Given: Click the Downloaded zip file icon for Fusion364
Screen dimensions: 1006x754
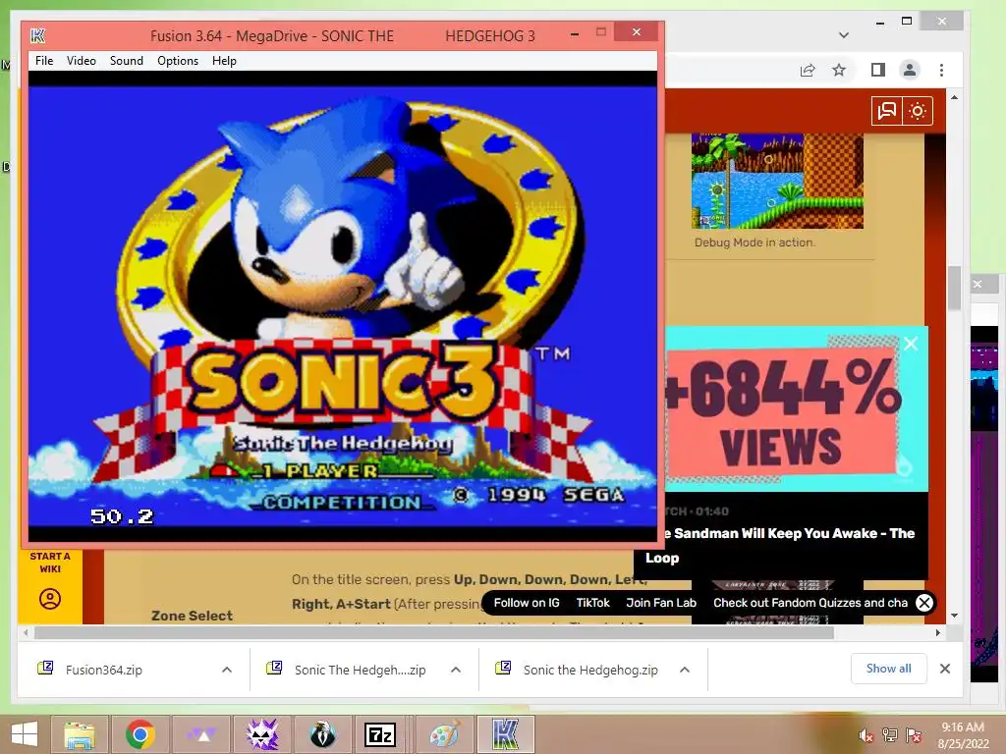Looking at the screenshot, I should [45, 668].
